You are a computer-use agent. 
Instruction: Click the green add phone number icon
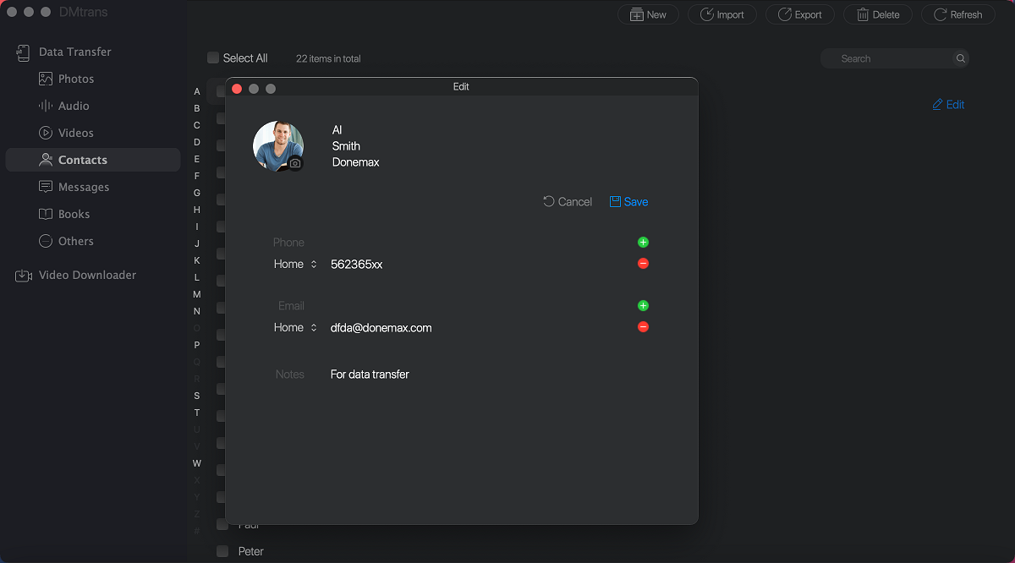[643, 243]
